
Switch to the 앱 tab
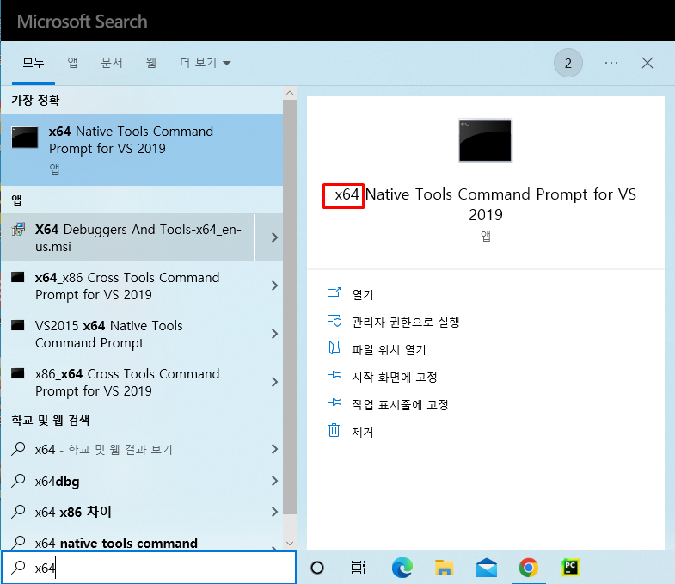72,63
